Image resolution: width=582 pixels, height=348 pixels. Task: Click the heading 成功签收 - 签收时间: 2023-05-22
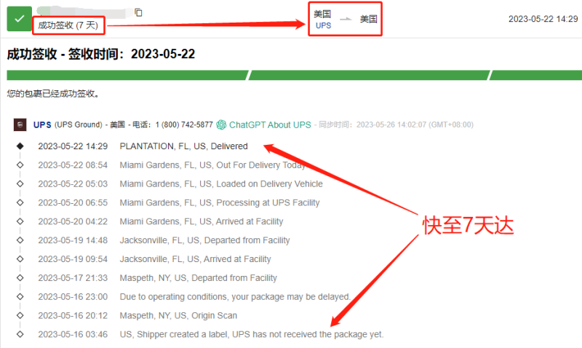tap(101, 54)
